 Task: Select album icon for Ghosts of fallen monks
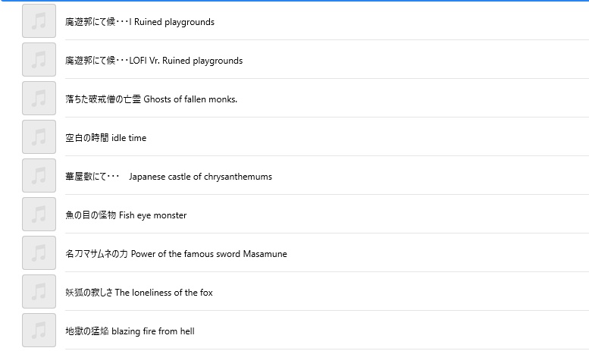coord(39,99)
